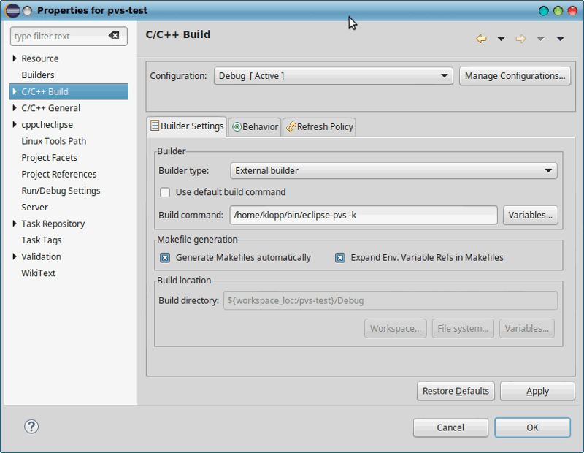This screenshot has width=584, height=453.
Task: Select the Builder Settings tab
Action: pos(187,126)
